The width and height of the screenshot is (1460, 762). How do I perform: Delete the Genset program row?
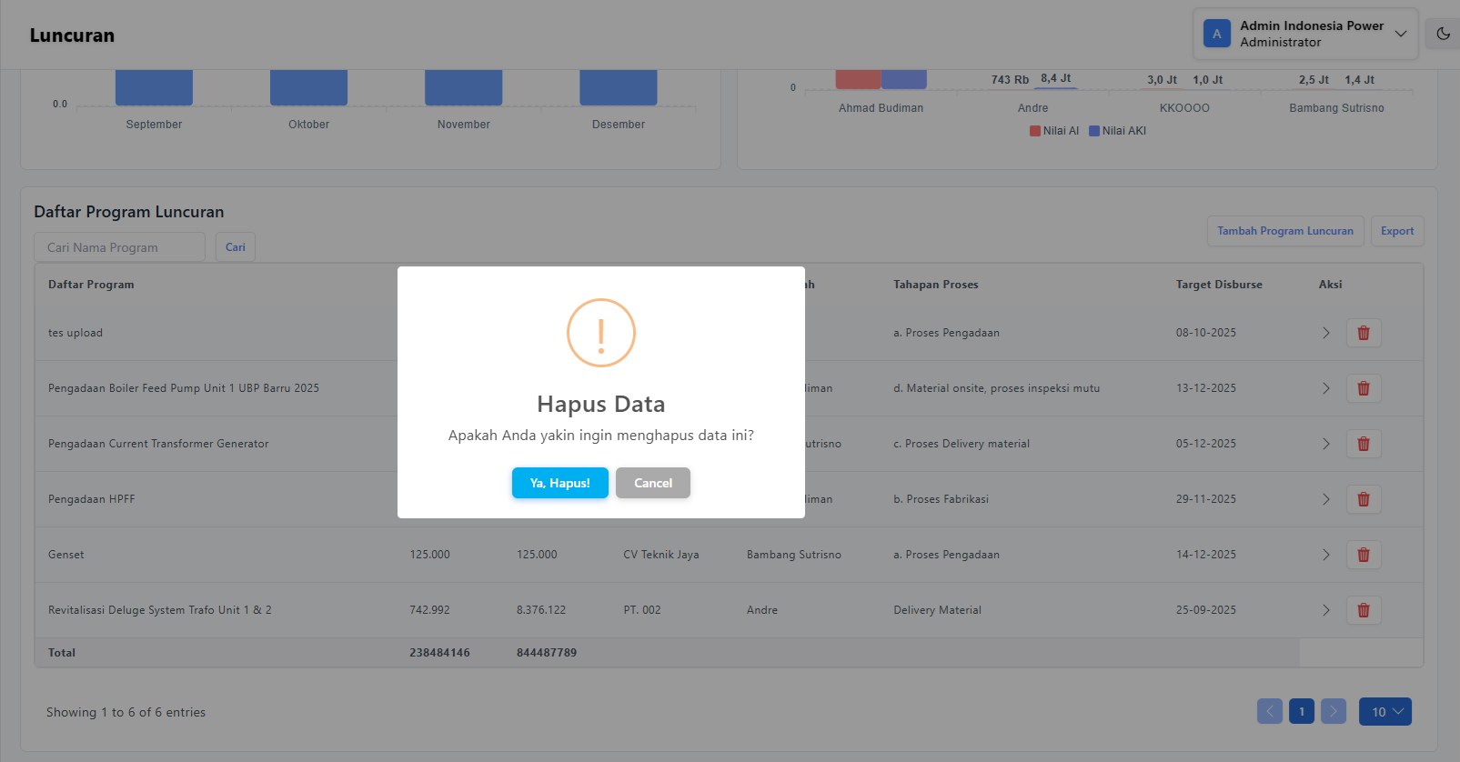[1363, 555]
